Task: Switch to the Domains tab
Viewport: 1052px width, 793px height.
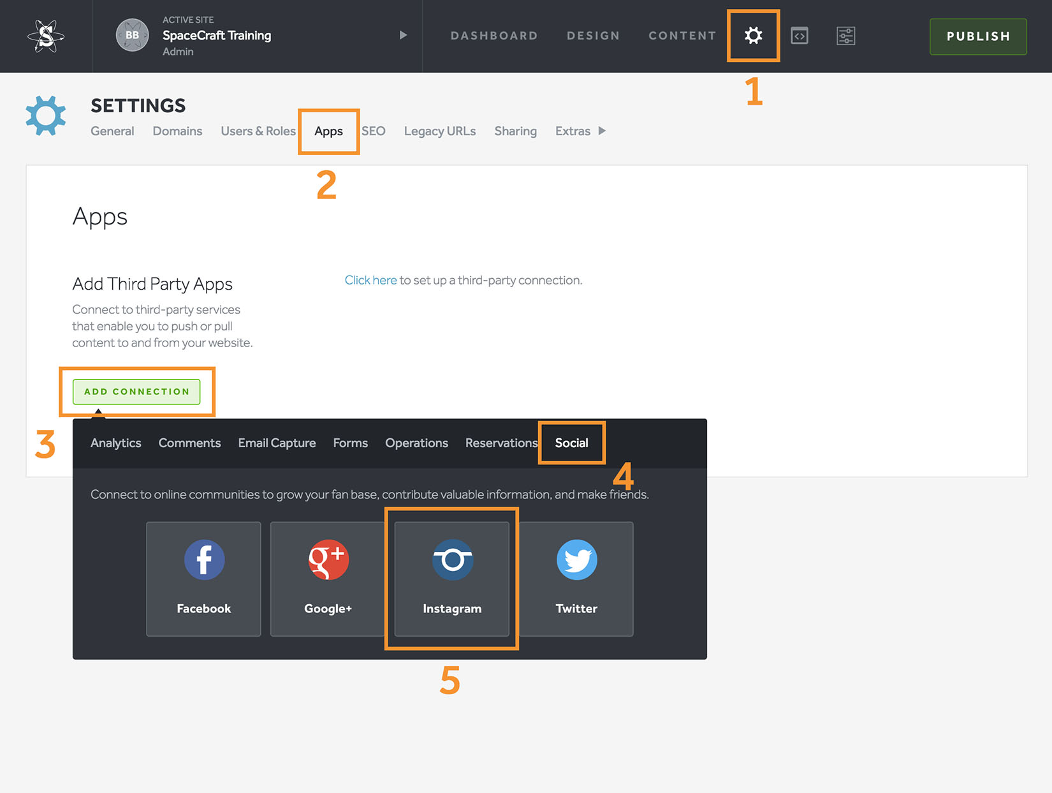Action: pos(177,131)
